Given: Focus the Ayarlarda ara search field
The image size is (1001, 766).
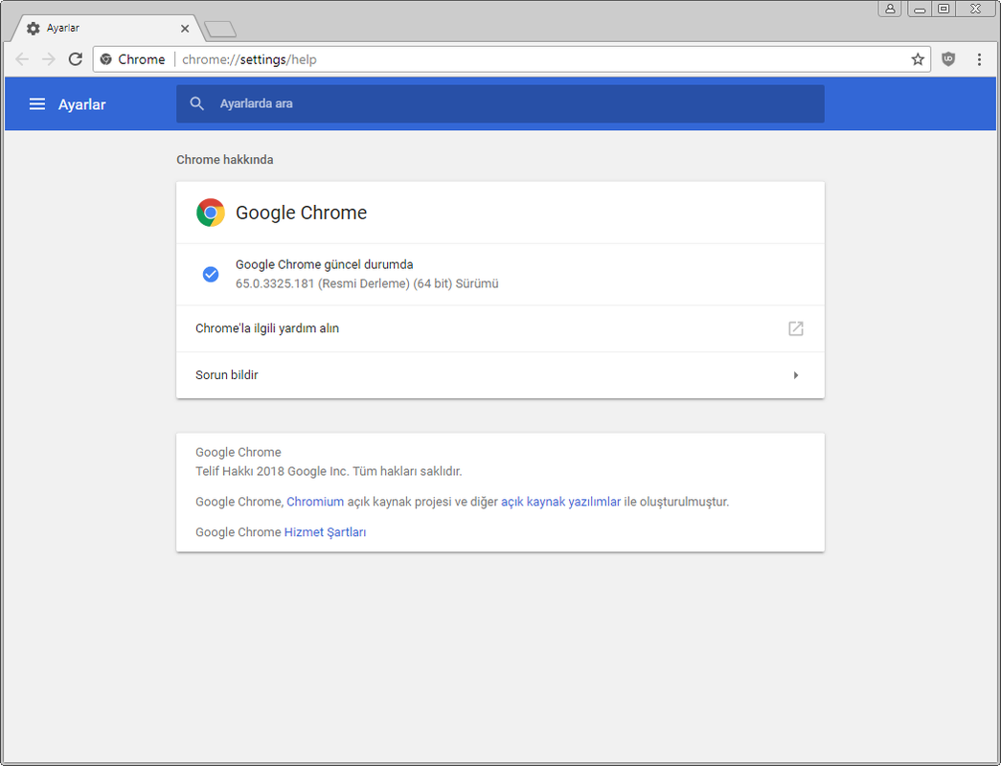Looking at the screenshot, I should [x=500, y=104].
